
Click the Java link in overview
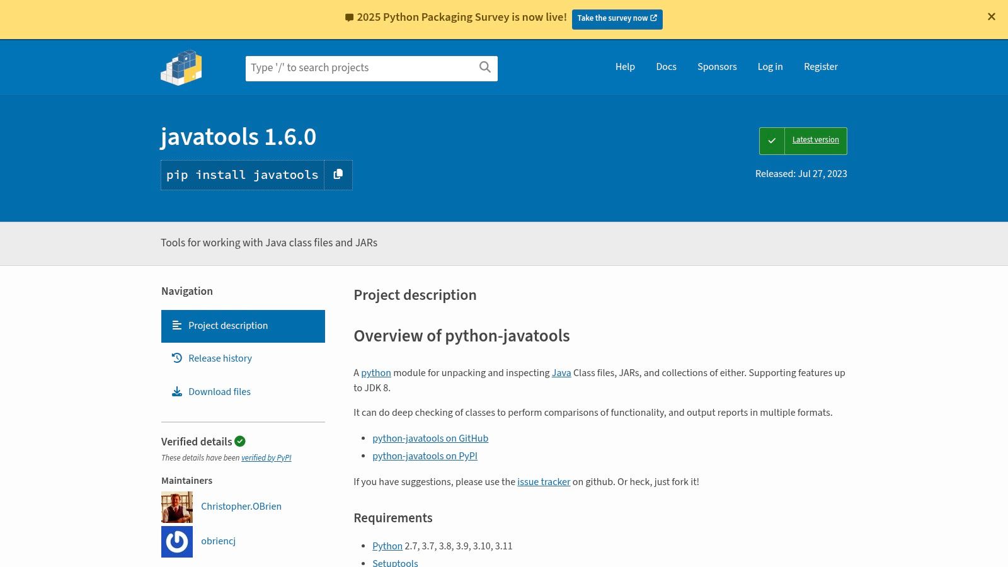(561, 373)
